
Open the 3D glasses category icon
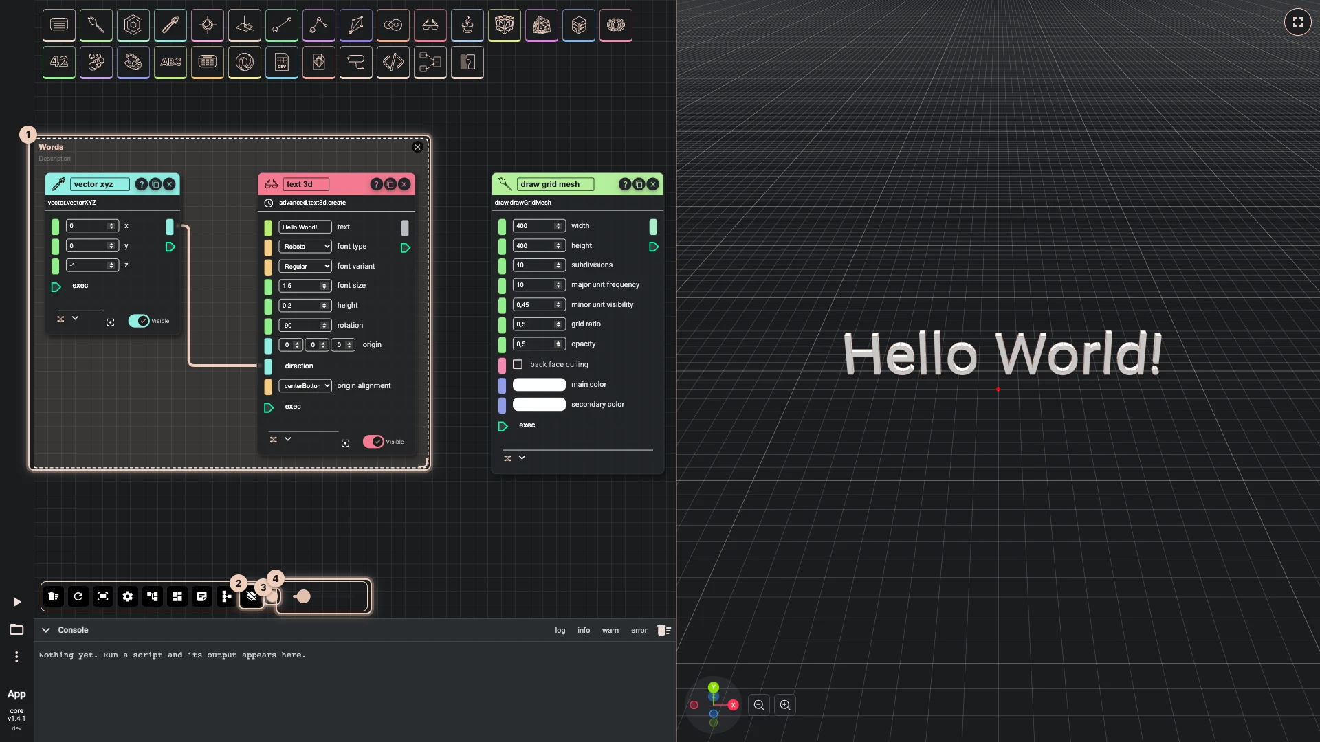tap(430, 25)
